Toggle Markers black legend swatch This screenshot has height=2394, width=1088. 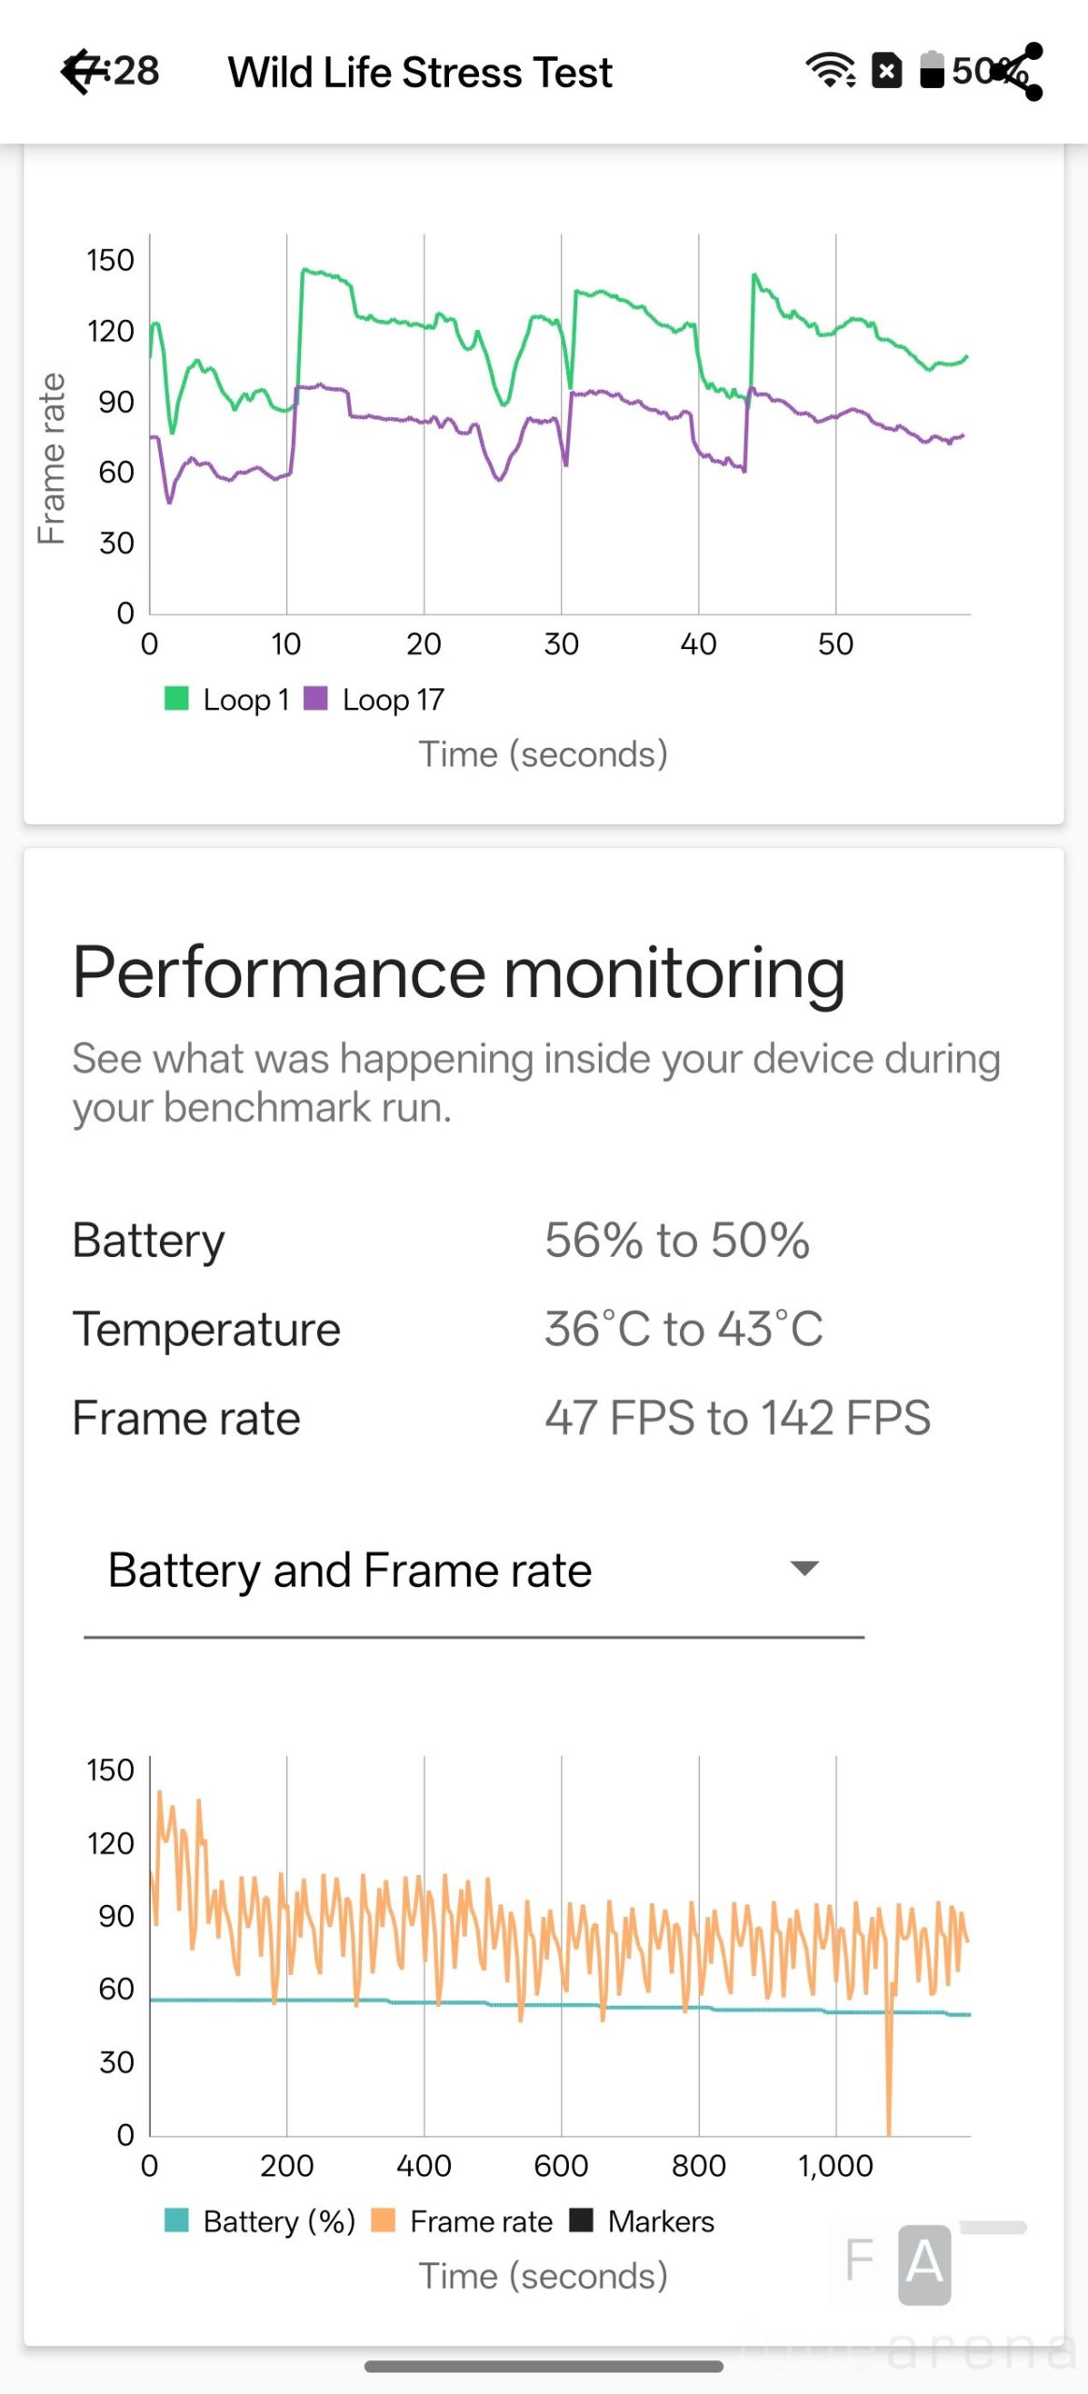coord(582,2220)
